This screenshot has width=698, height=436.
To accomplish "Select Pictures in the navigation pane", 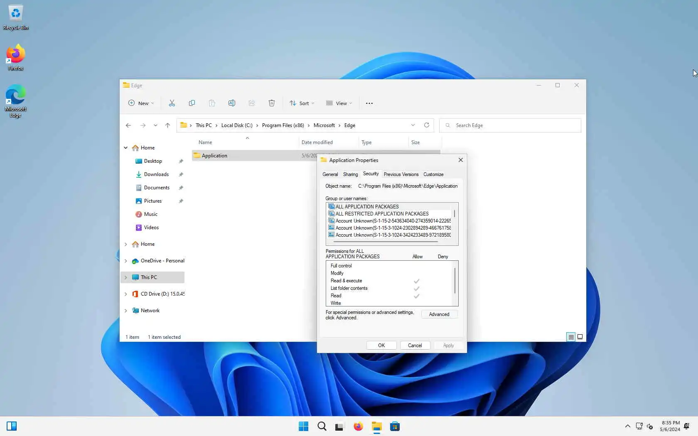I will click(152, 201).
